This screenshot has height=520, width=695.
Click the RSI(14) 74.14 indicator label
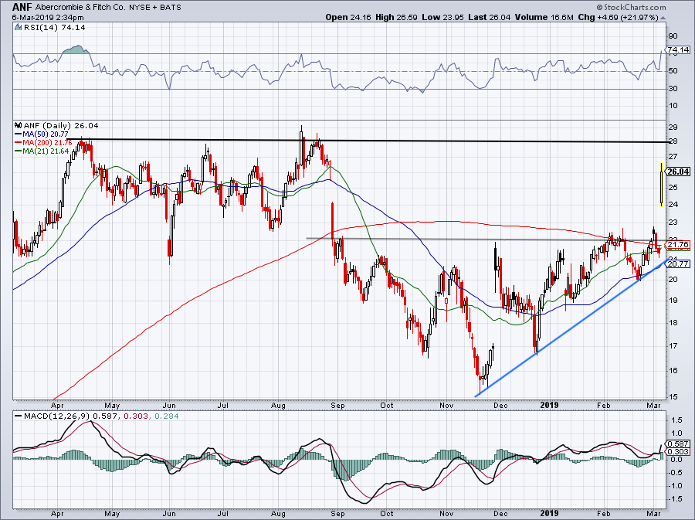point(54,28)
